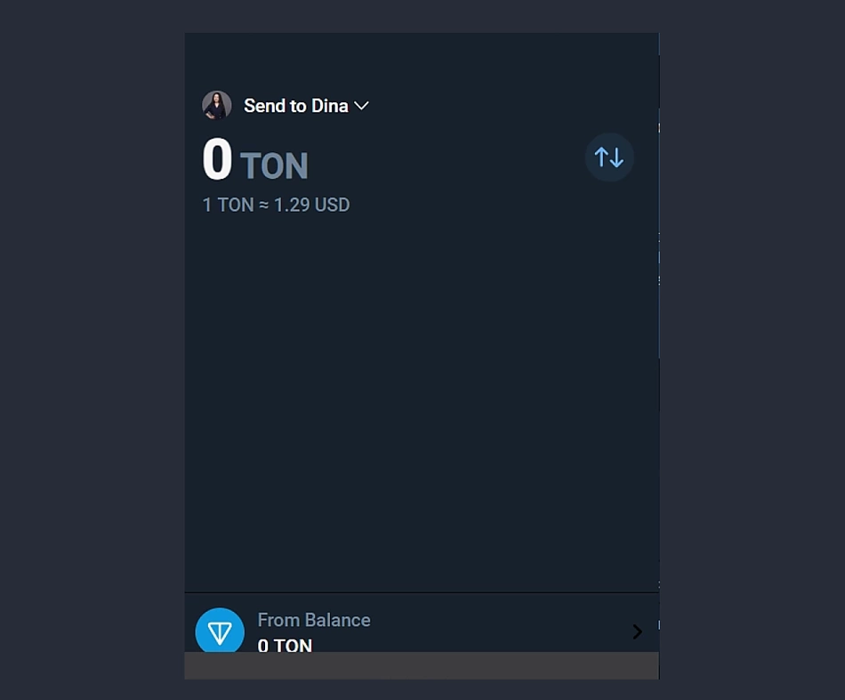Focus the large 0 amount field
The image size is (845, 700).
(x=217, y=160)
